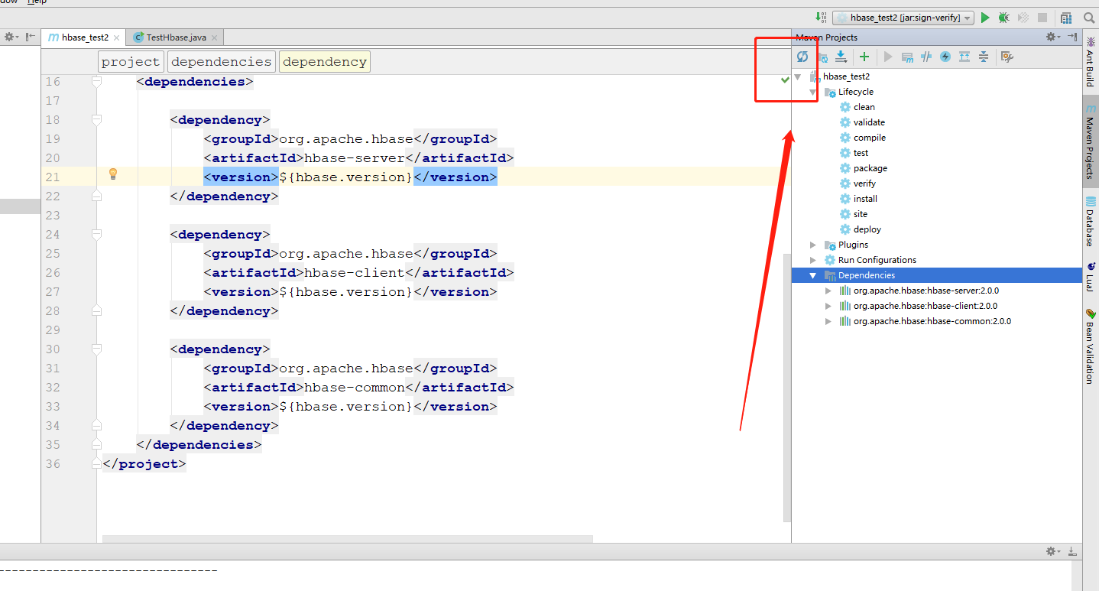
Task: Collapse hbase_test2 node in Maven tree
Action: pyautogui.click(x=798, y=76)
